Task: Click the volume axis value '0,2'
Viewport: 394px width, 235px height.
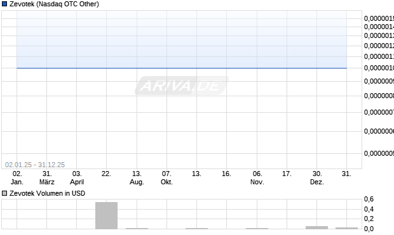Action: [x=369, y=219]
